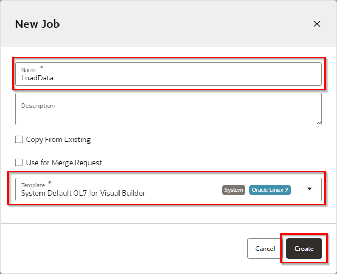Click Create to make the job
The width and height of the screenshot is (337, 274).
click(x=304, y=248)
